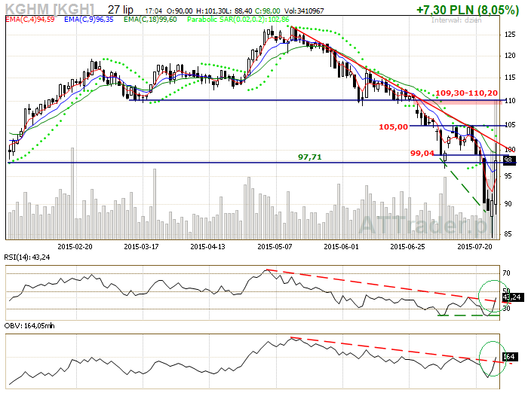Click the 99,04 level label
The width and height of the screenshot is (528, 393).
point(422,154)
